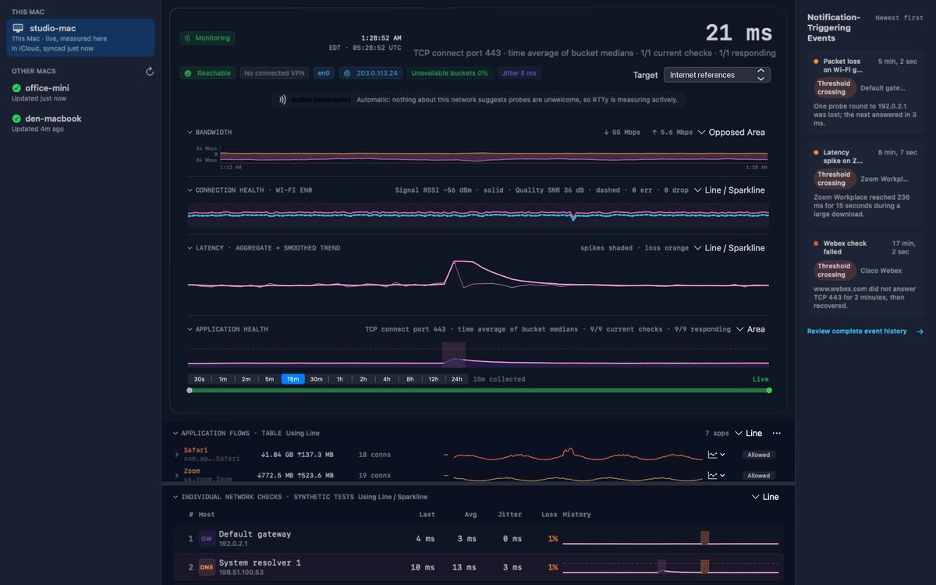Click the en0 interface badge
The image size is (936, 585).
(x=324, y=73)
